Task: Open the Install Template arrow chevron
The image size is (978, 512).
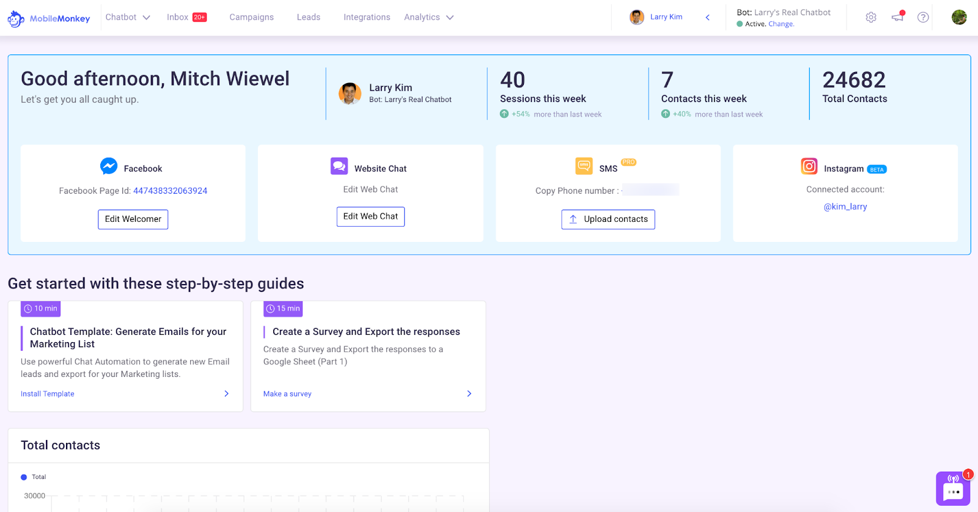Action: [226, 393]
